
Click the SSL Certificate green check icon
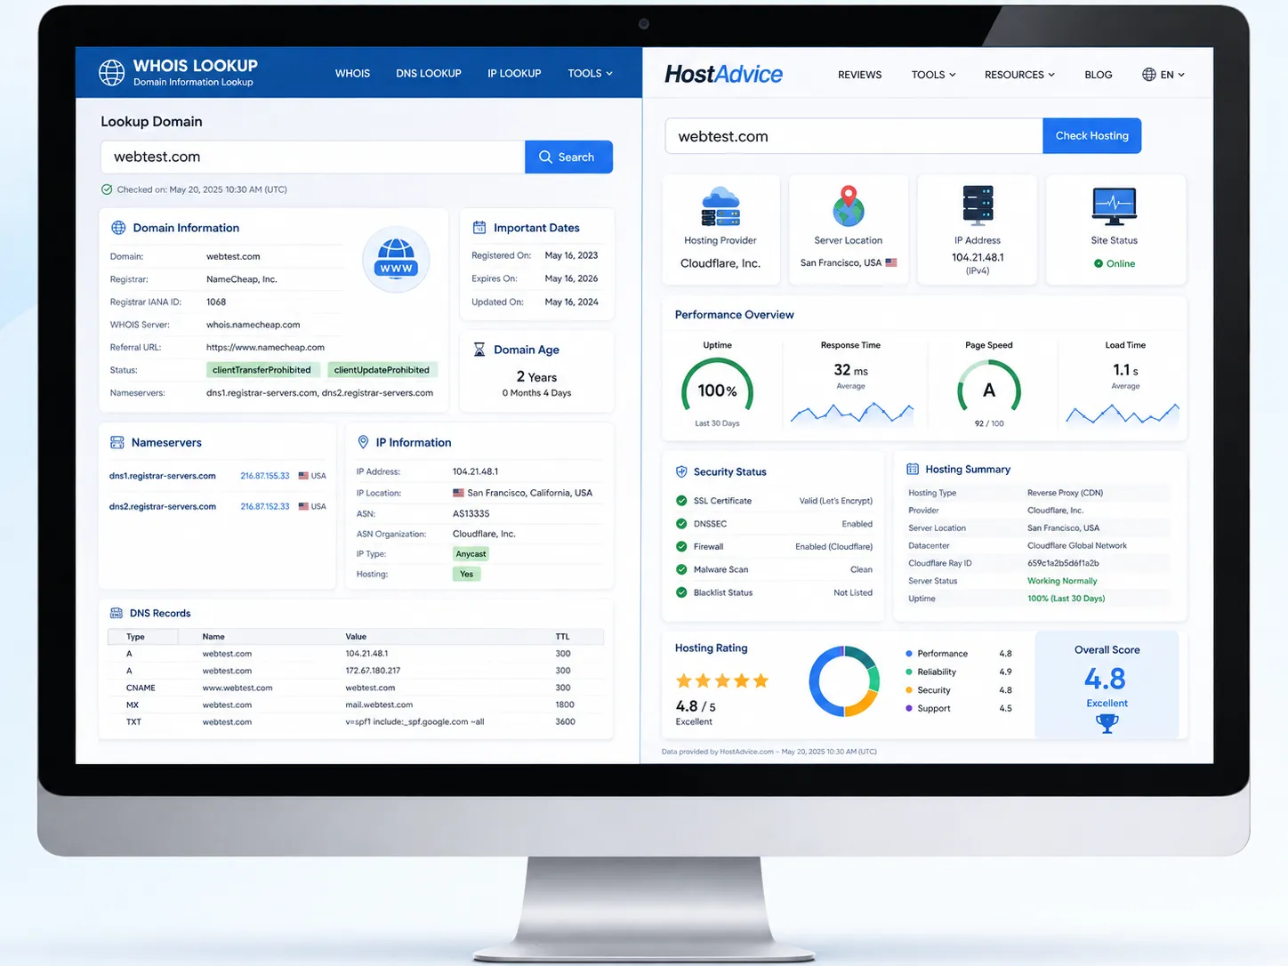tap(681, 501)
